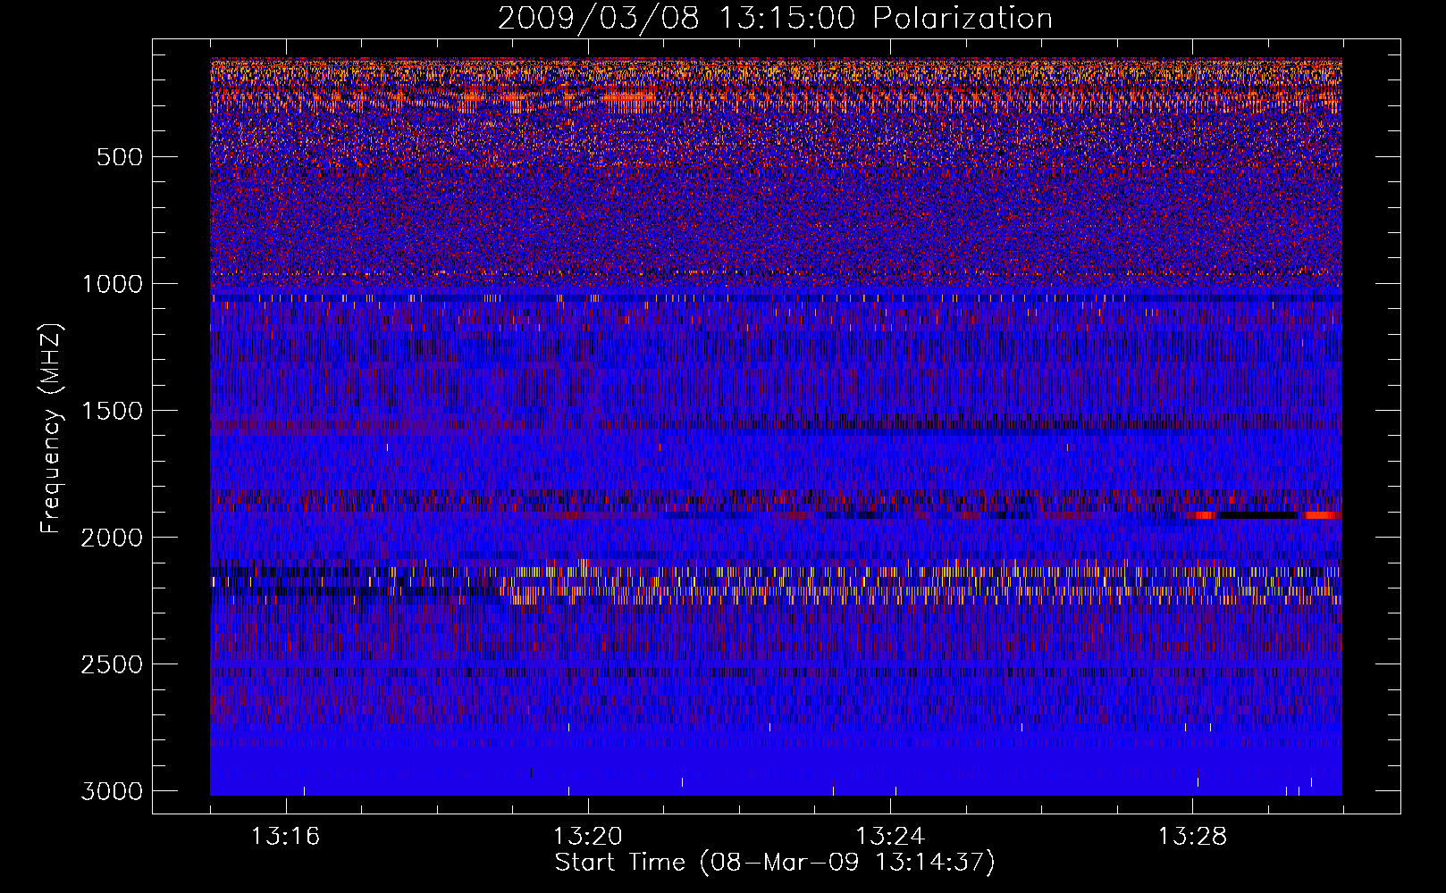1446x893 pixels.
Task: Select the 3000 frequency tick label
Action: (112, 791)
